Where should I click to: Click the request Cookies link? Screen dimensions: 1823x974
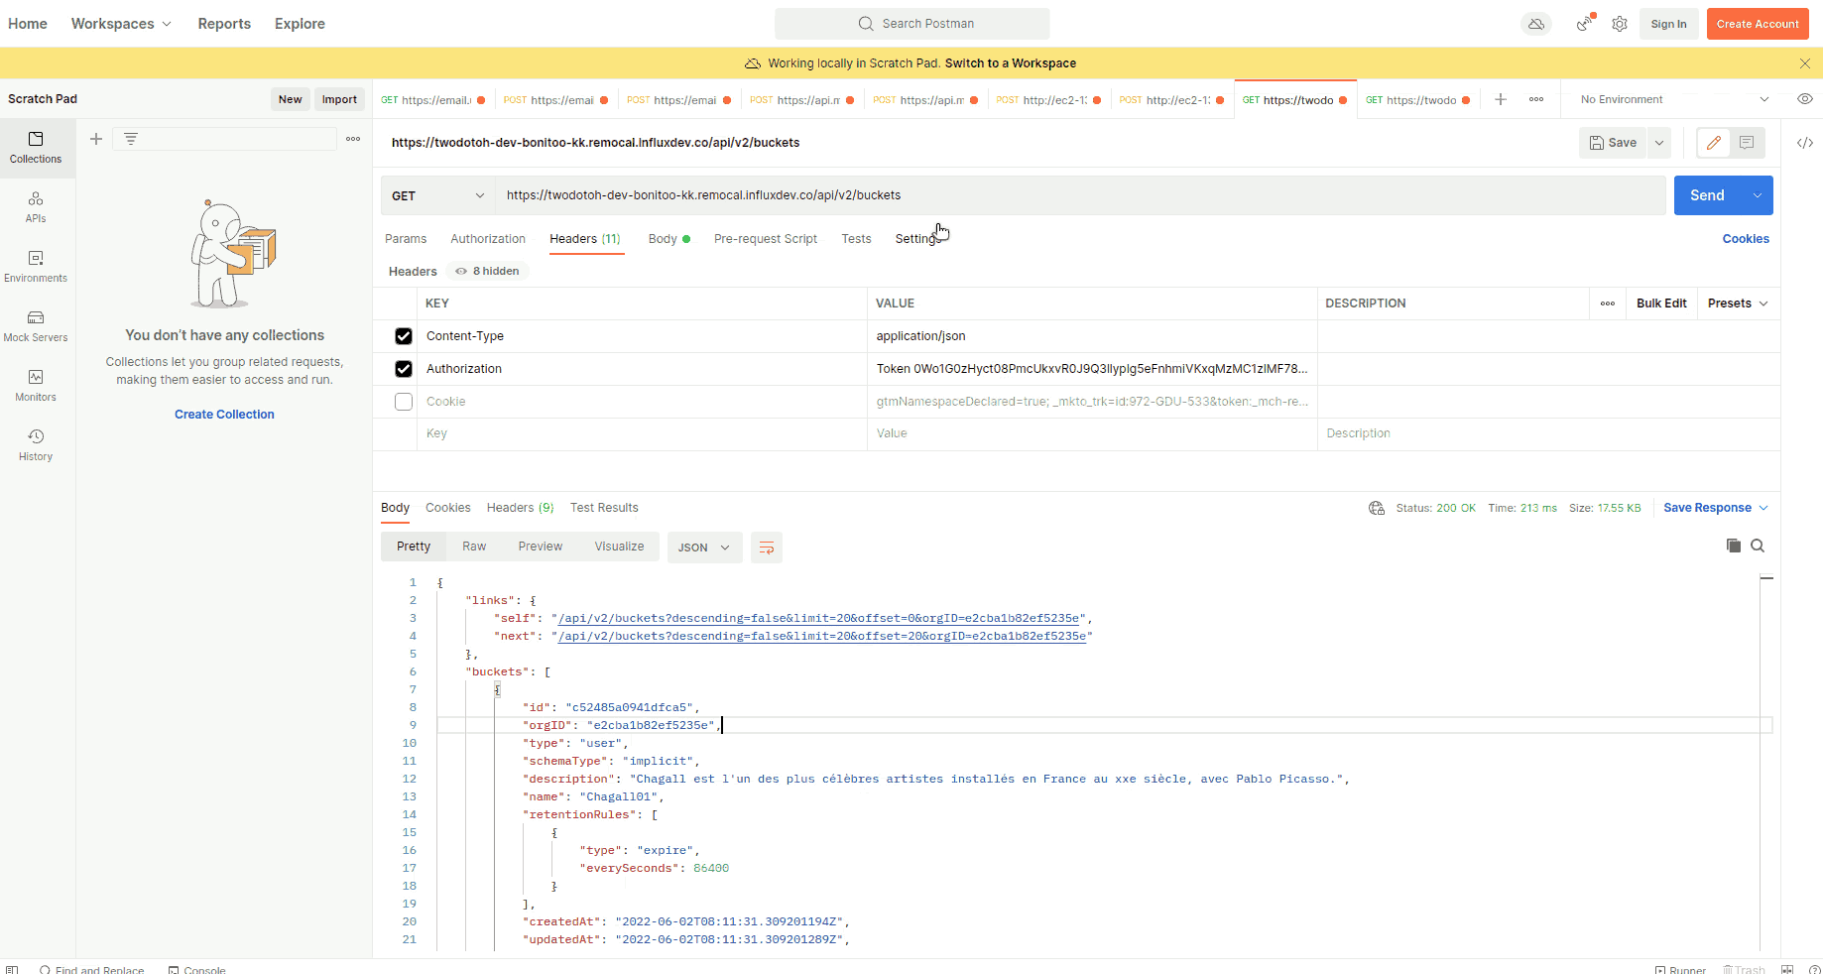pyautogui.click(x=1746, y=239)
